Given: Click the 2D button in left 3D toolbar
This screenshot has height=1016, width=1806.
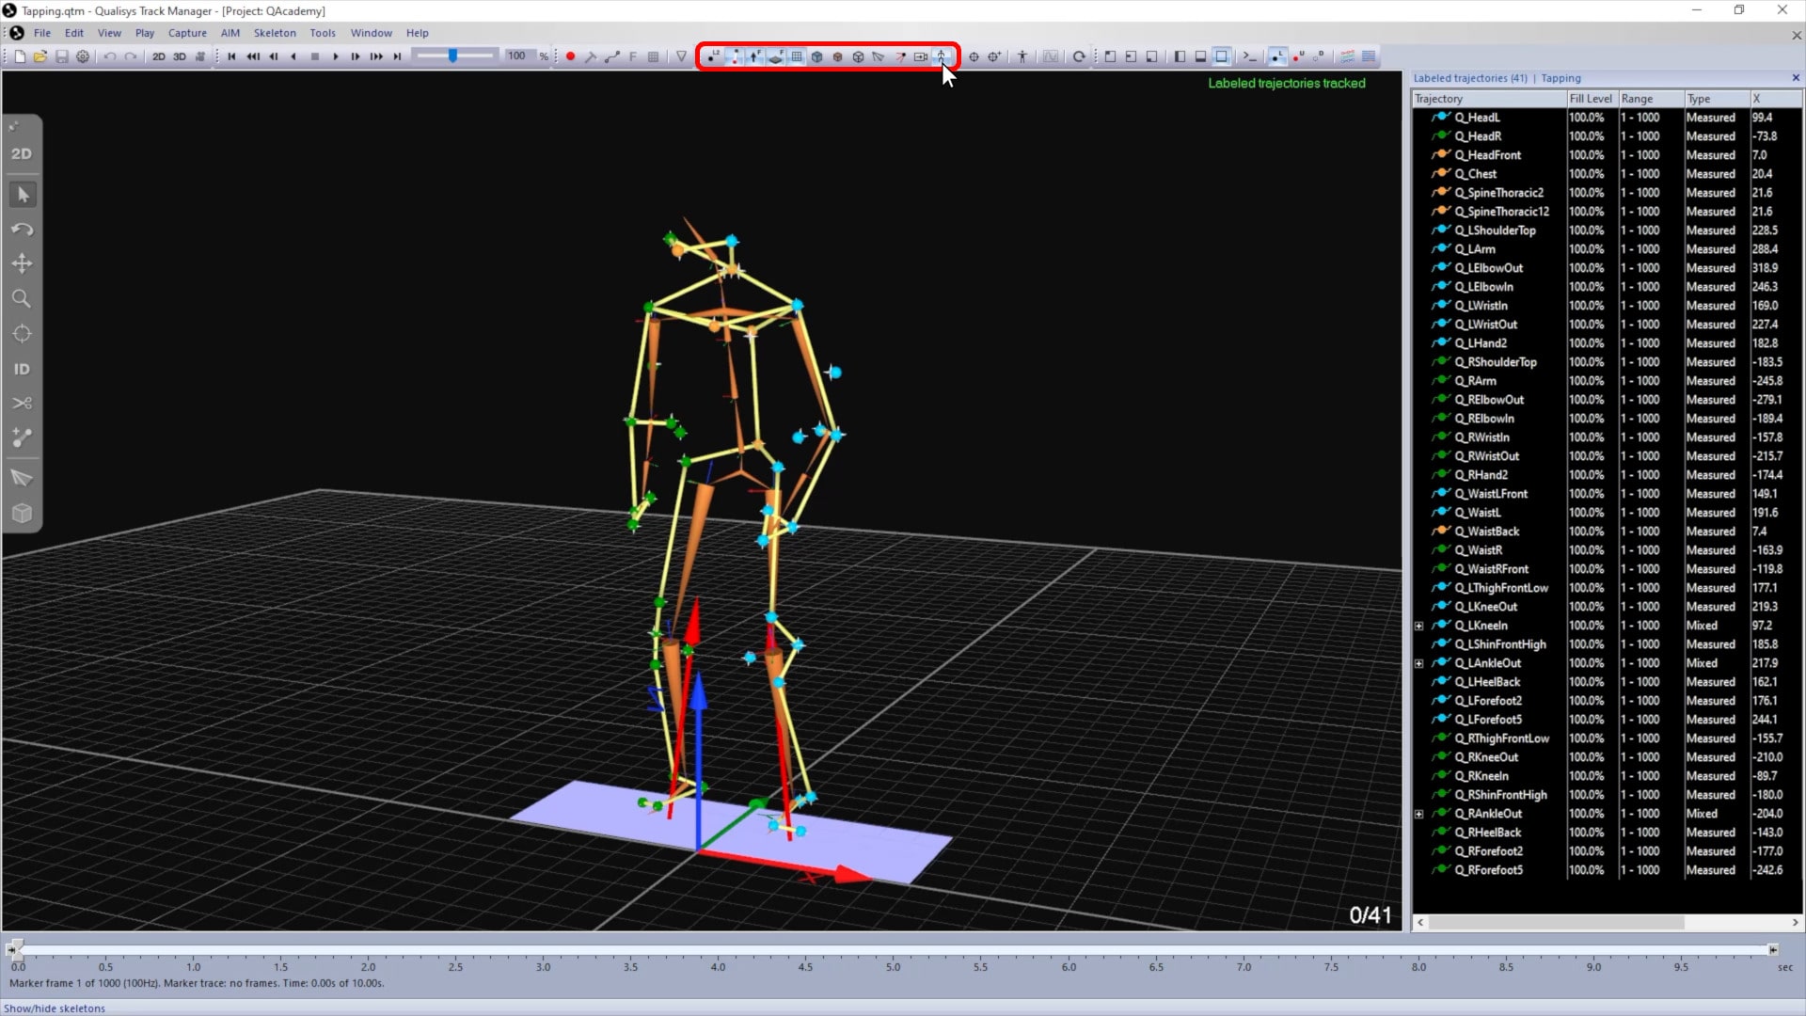Looking at the screenshot, I should 23,153.
